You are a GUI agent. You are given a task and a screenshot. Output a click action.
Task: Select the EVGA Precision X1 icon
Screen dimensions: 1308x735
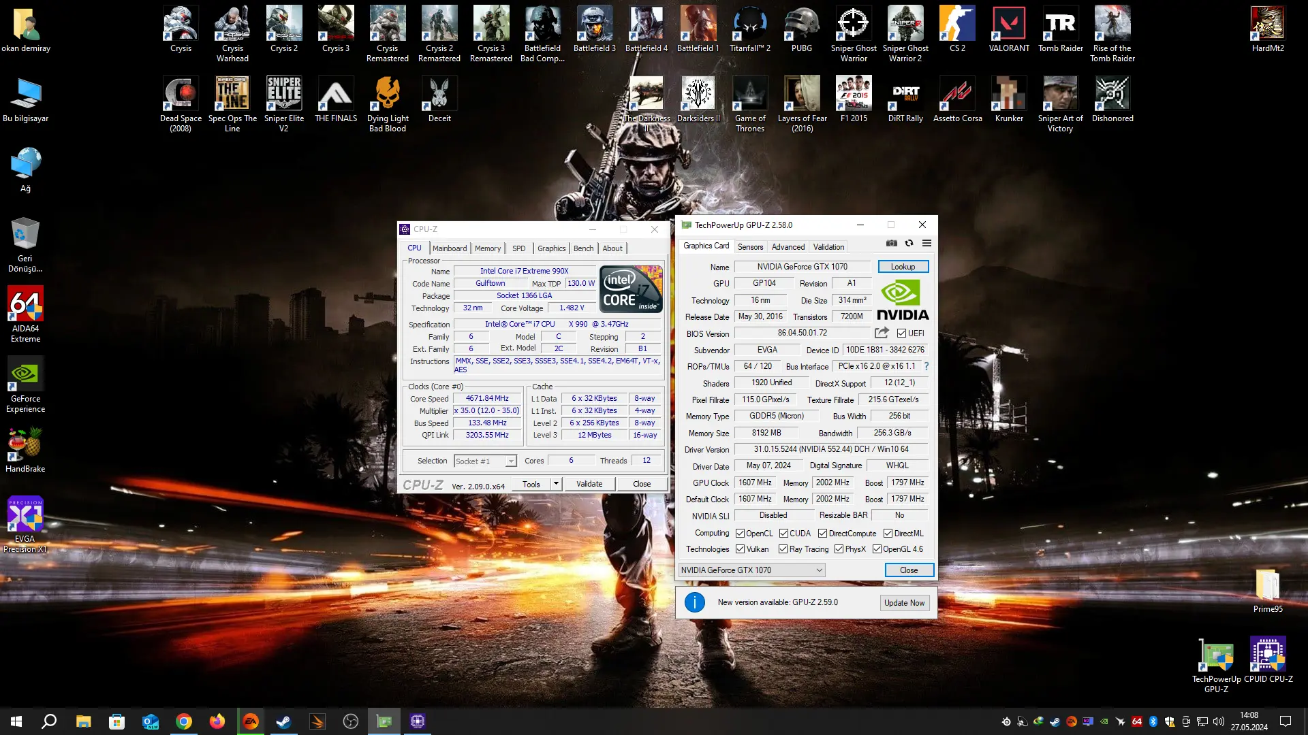[25, 525]
